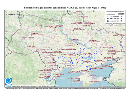130x92 pixels.
Task: Select the large red circle legend symbol
Action: click(121, 18)
